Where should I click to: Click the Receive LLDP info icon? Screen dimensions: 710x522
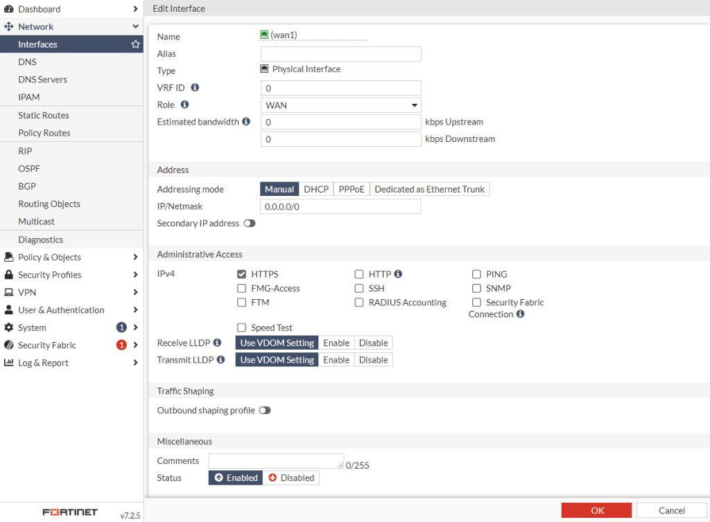pyautogui.click(x=217, y=343)
